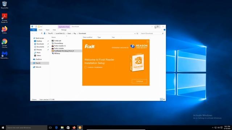Click Continue in the Foxit installer
The height and width of the screenshot is (130, 232).
click(x=139, y=81)
